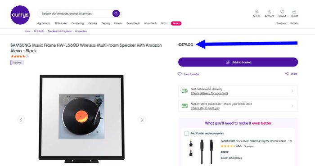Show previous product image with left arrow
This screenshot has height=166, width=315.
[x=21, y=120]
